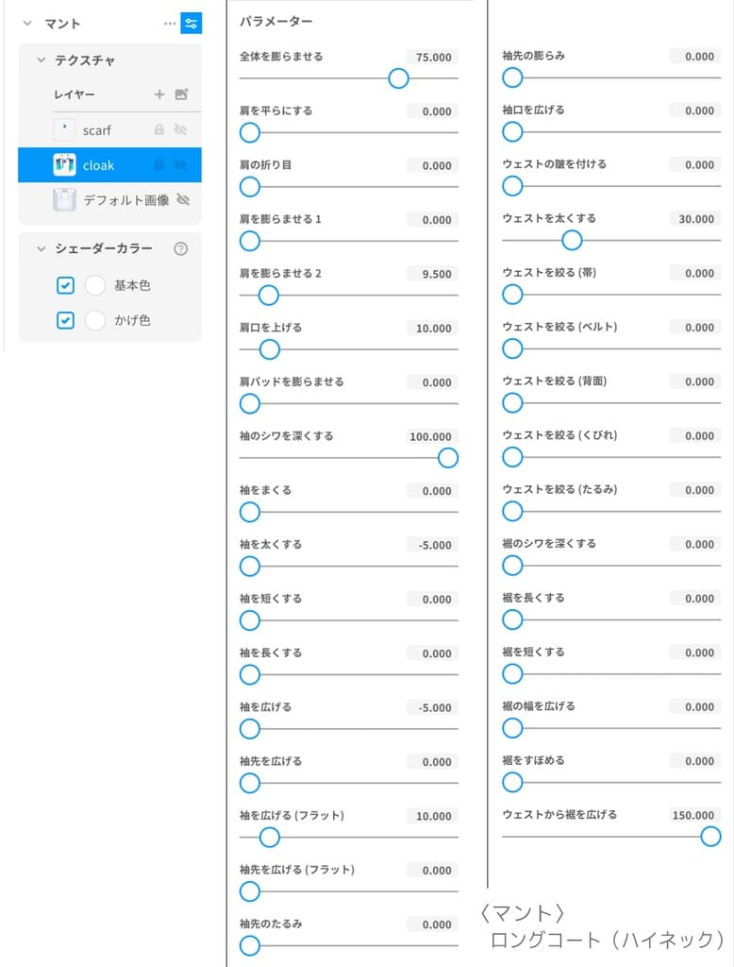Toggle visibility of the scarf layer
Viewport: 734px width, 967px height.
[180, 129]
